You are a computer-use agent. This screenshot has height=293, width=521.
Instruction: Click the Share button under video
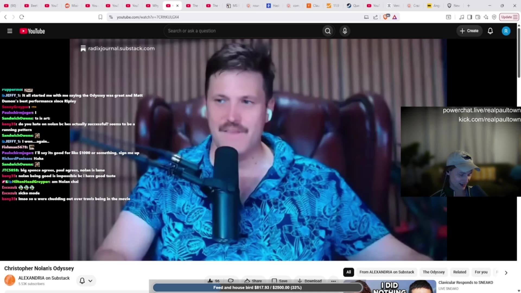253,281
